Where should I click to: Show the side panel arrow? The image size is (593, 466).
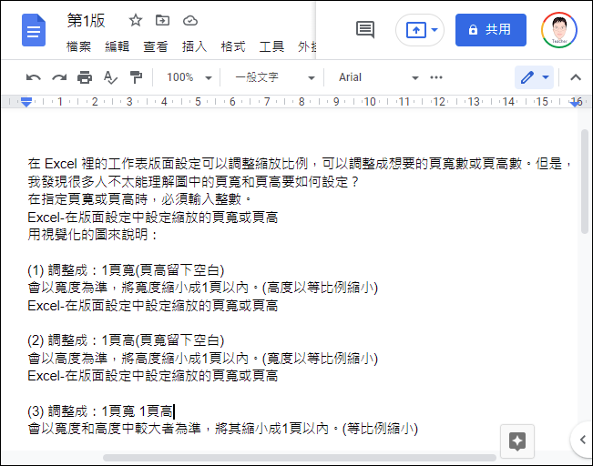[583, 440]
